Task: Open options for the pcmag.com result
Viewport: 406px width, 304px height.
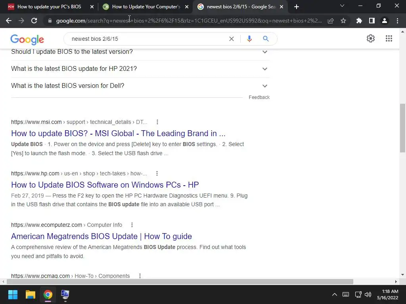Action: [140, 276]
